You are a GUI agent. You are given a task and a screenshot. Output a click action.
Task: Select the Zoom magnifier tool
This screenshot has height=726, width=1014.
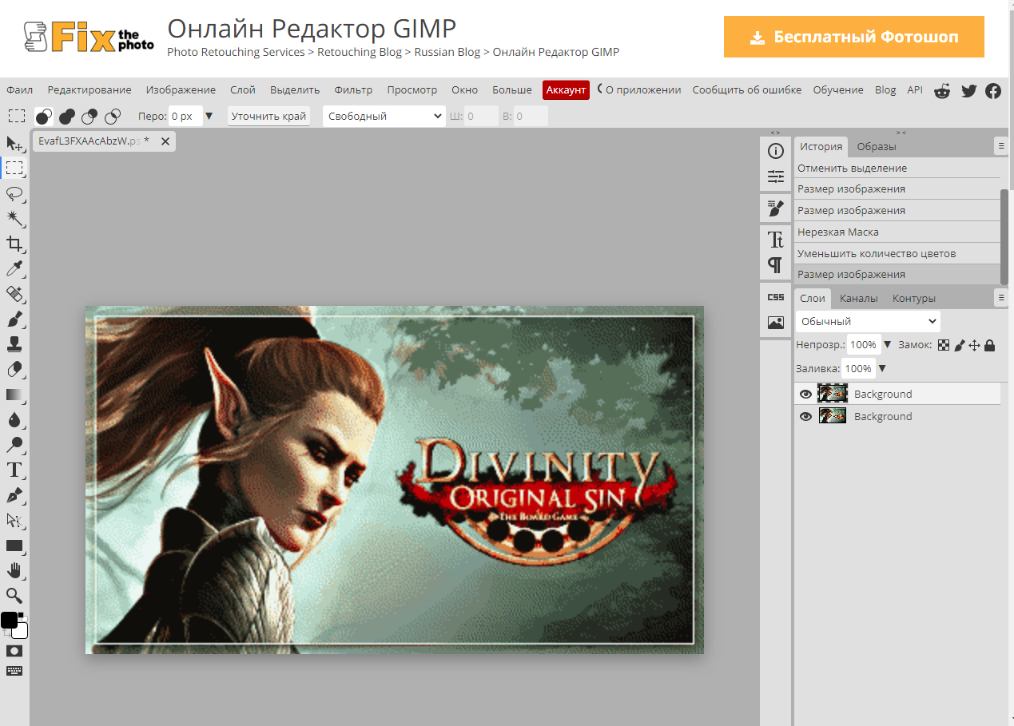click(14, 595)
